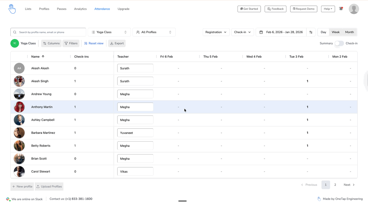
Task: Open the Analytics nav tab
Action: tap(80, 9)
